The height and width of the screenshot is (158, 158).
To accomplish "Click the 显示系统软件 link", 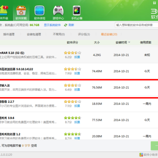I will tap(52, 25).
